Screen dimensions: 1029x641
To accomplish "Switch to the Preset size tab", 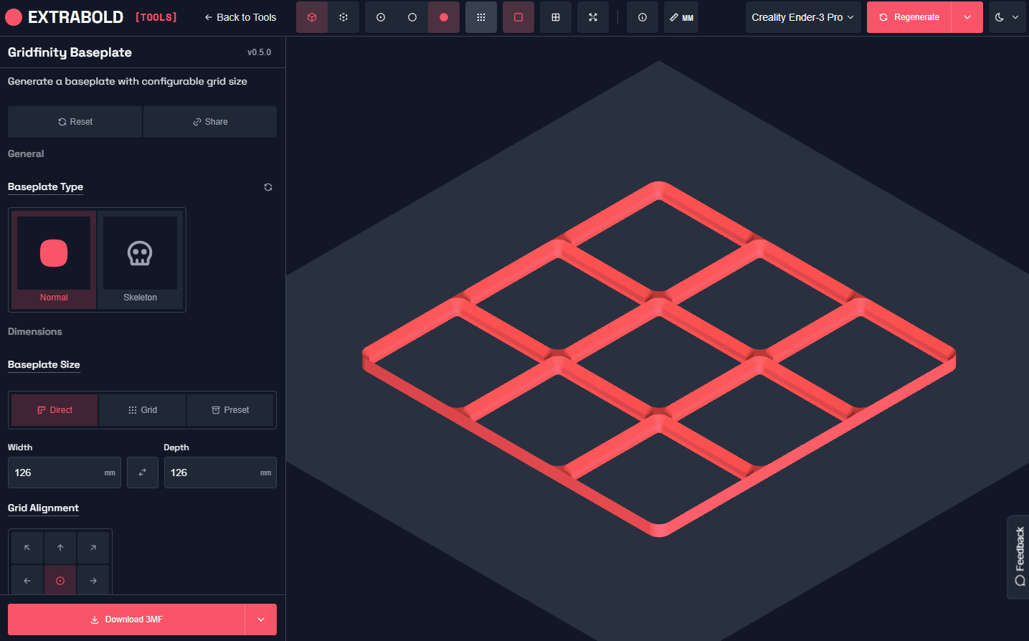I will click(x=230, y=409).
